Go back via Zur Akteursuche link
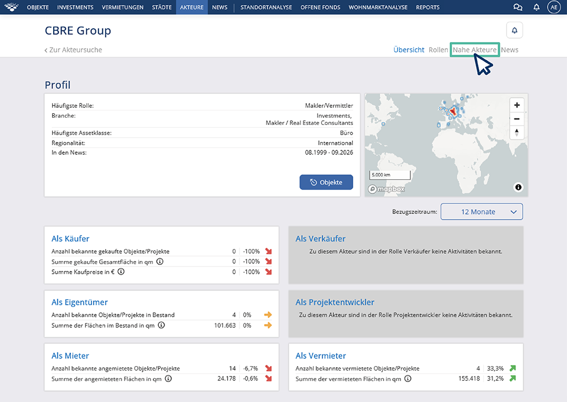Viewport: 567px width, 402px height. (74, 50)
